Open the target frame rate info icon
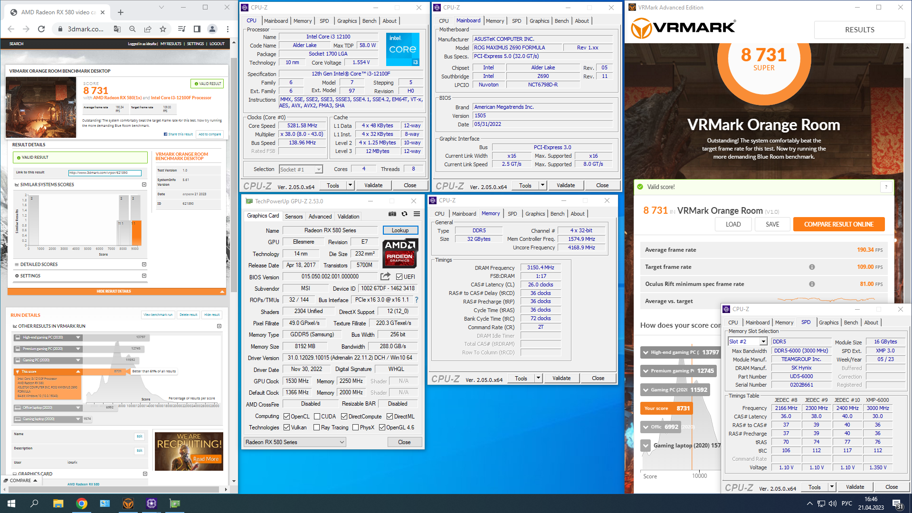The height and width of the screenshot is (513, 912). [x=812, y=267]
